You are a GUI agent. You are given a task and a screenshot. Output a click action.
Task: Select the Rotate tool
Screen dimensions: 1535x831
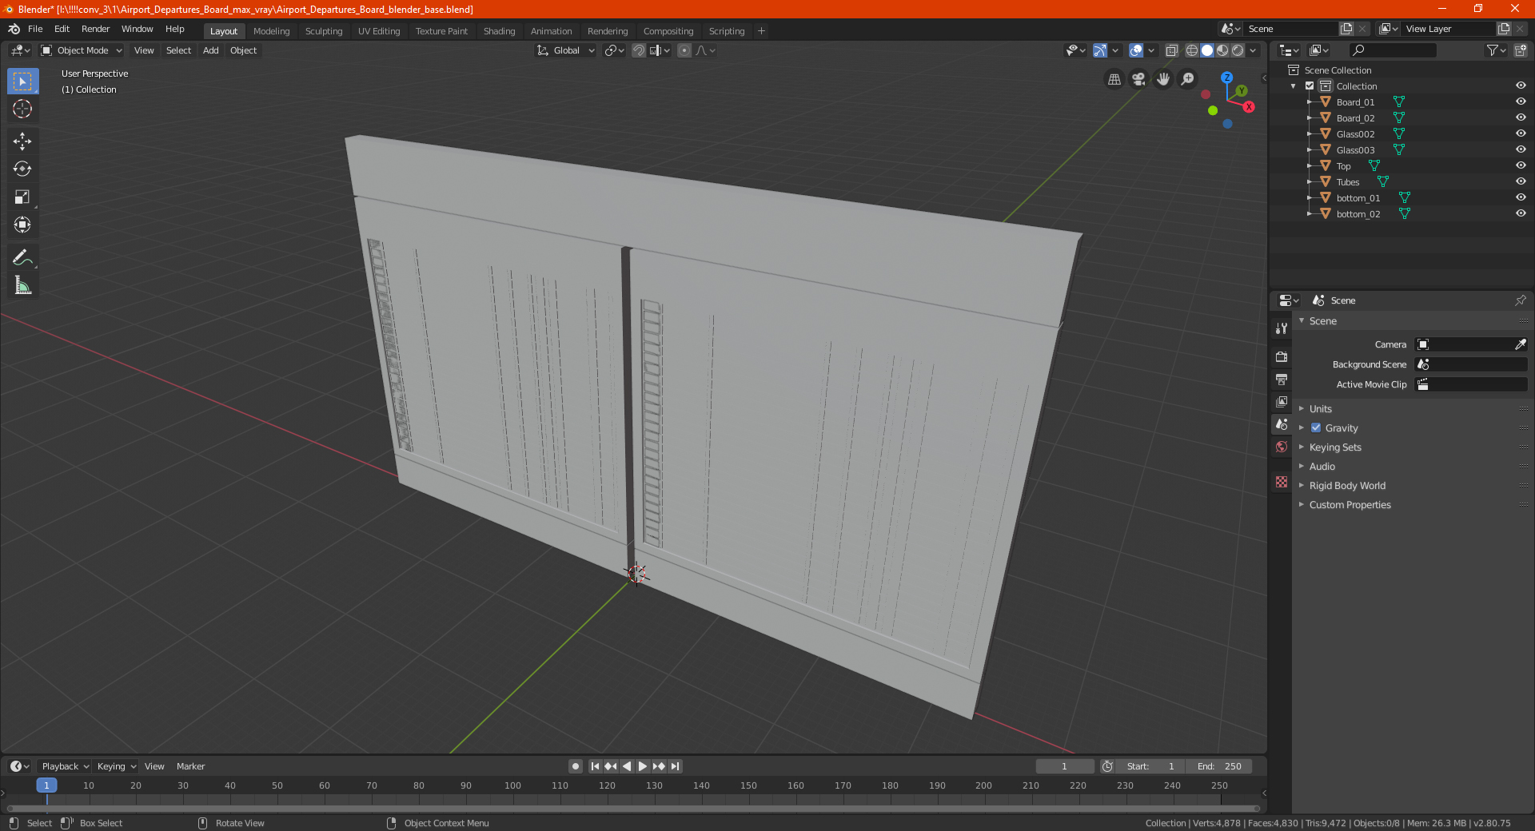point(22,169)
